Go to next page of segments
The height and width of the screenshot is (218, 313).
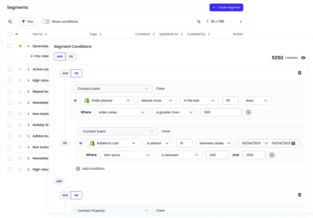(x=241, y=22)
